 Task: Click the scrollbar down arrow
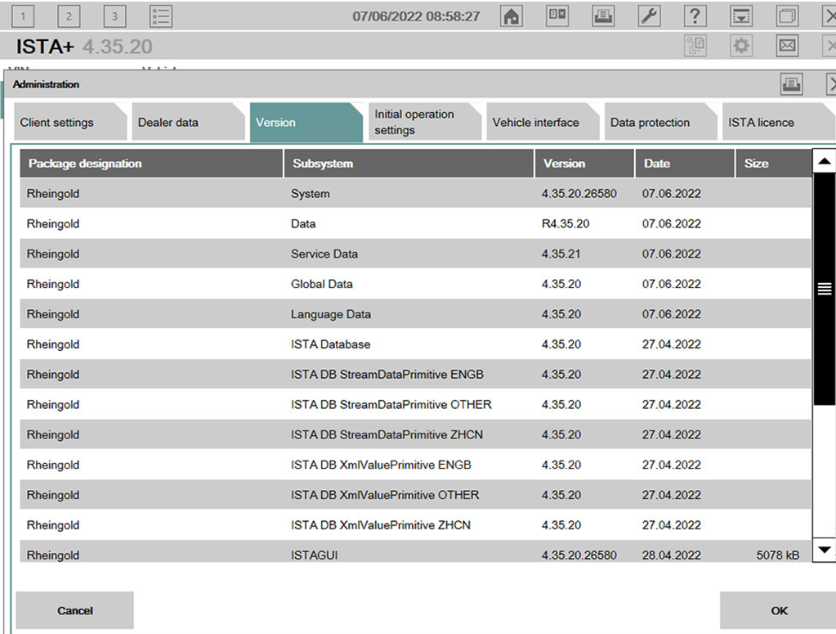click(x=825, y=550)
